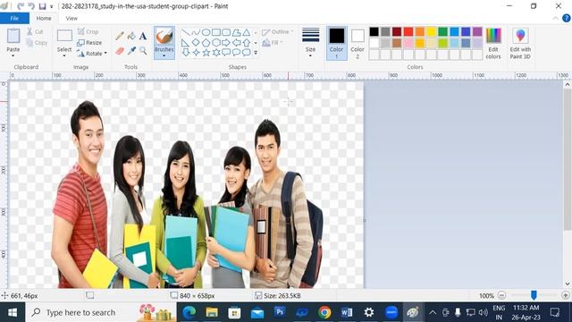This screenshot has width=572, height=322.
Task: Pick the purple color swatch
Action: [477, 32]
